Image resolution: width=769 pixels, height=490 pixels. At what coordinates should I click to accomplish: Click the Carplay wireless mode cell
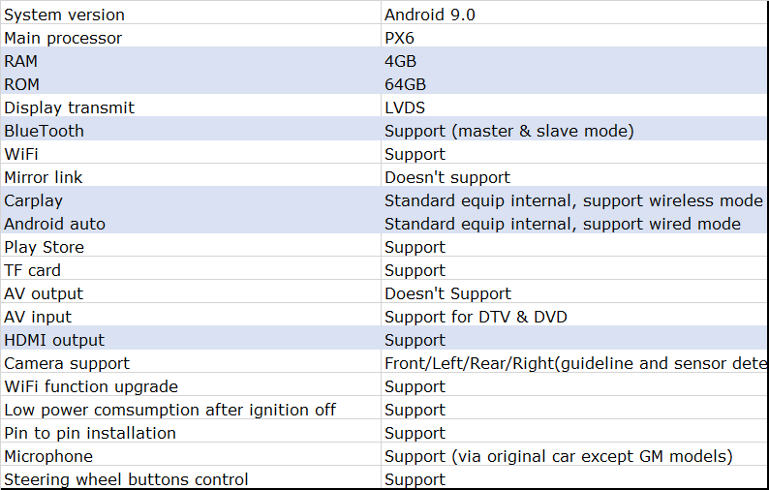(573, 200)
